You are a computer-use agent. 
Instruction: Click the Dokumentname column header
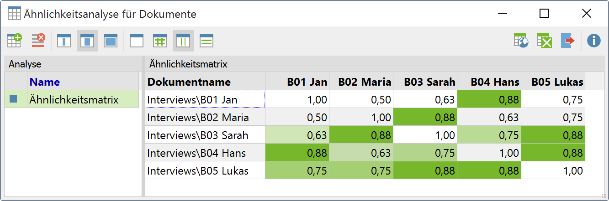coord(189,82)
